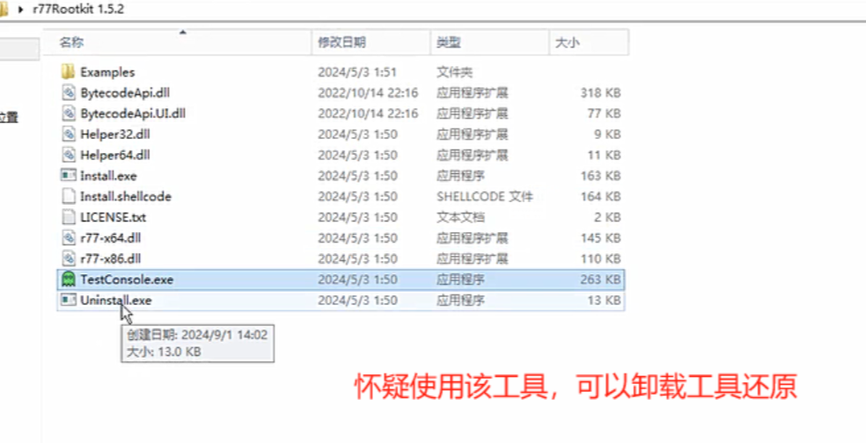
Task: Select the green TestConsole.exe ghost icon
Action: coord(68,280)
